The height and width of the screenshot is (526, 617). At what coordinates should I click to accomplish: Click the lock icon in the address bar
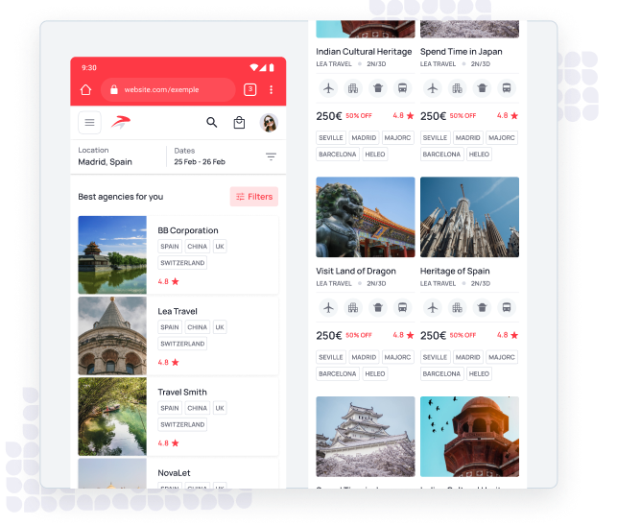click(114, 90)
